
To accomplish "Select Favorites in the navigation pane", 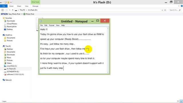I will [x=9, y=18].
